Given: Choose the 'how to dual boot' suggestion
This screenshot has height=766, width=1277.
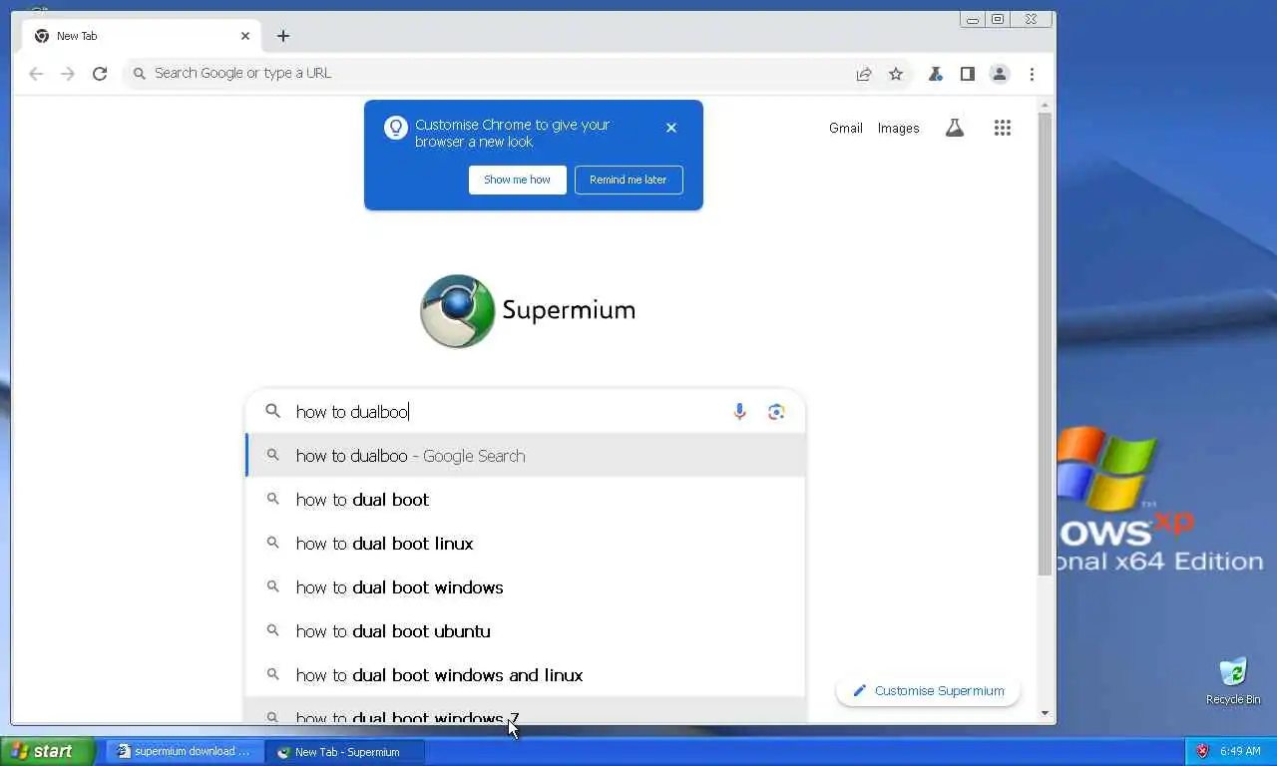Looking at the screenshot, I should click(x=526, y=500).
